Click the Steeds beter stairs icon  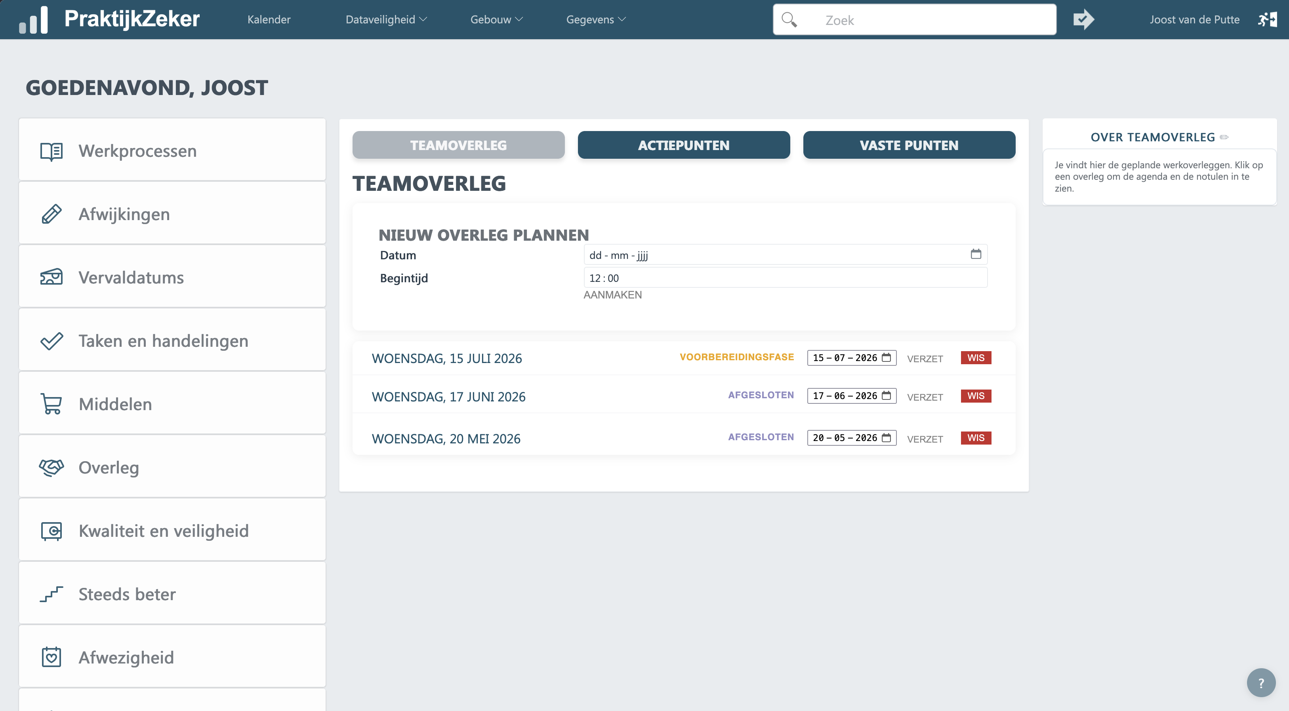(51, 594)
